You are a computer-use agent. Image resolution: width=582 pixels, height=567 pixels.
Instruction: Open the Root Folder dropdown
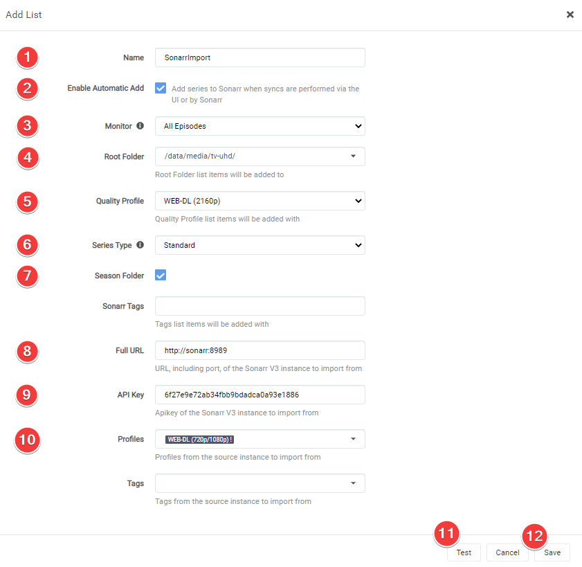[260, 156]
